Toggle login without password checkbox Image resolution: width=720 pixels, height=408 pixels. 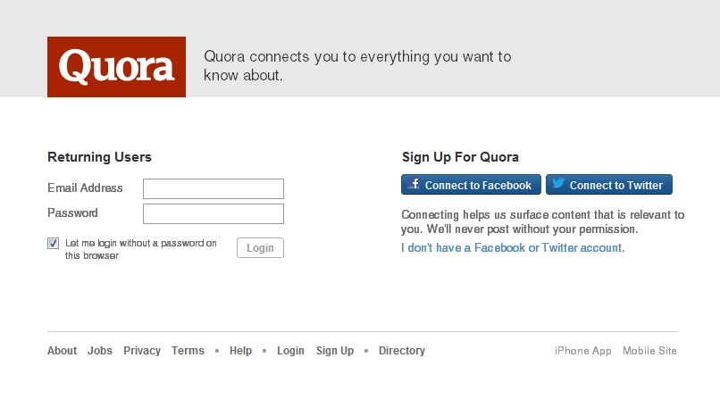(54, 243)
